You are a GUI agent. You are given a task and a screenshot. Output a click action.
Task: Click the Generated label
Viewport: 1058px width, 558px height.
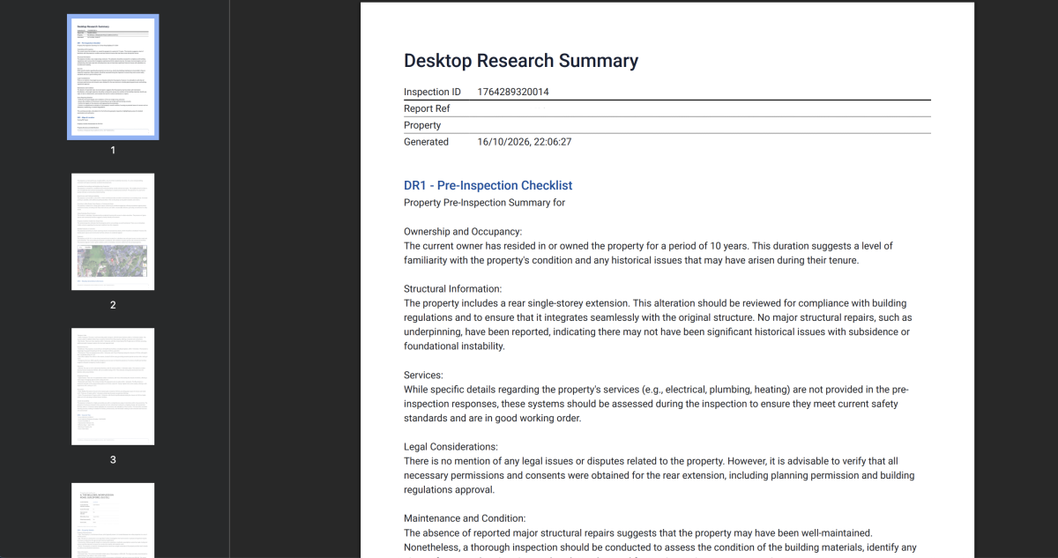426,142
